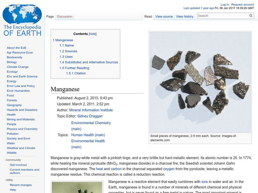Select the Read tab
Screen dimensions: 258x193
tap(148, 16)
